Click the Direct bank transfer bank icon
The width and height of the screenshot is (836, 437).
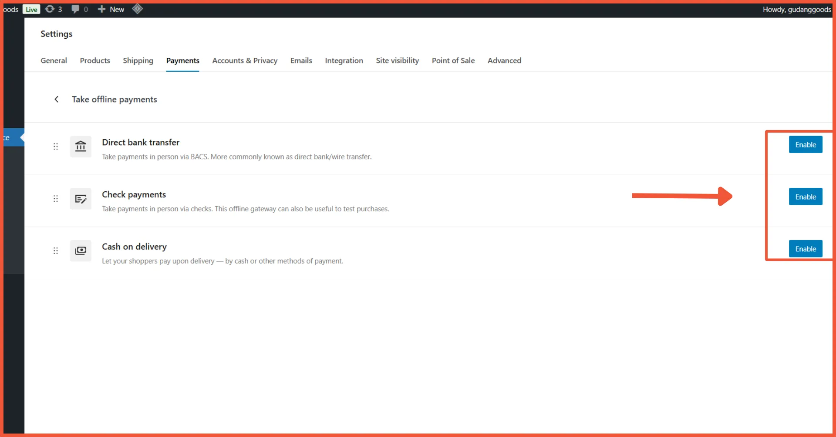[x=81, y=147]
